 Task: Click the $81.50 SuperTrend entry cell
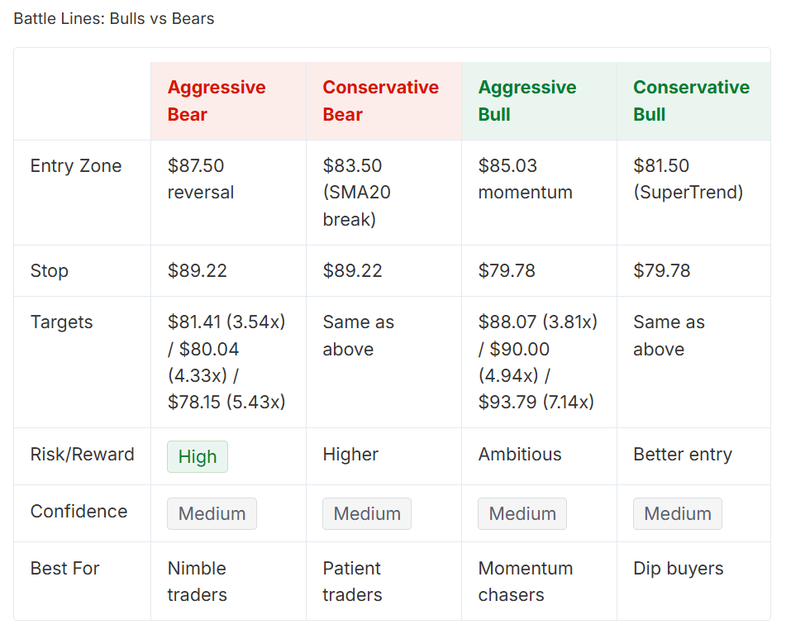tap(693, 193)
